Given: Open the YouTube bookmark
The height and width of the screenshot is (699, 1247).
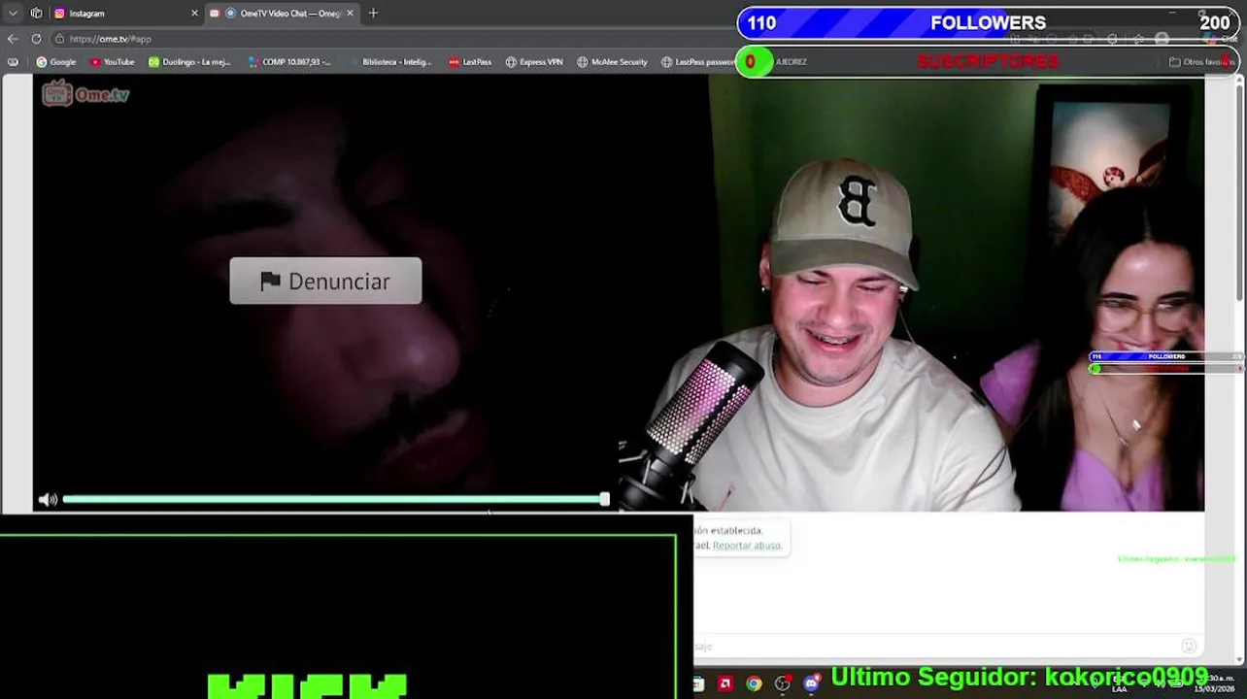Looking at the screenshot, I should 112,62.
